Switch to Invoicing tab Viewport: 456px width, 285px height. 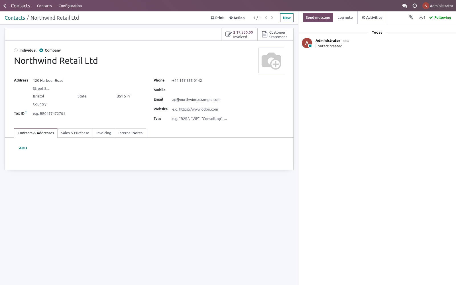coord(104,133)
